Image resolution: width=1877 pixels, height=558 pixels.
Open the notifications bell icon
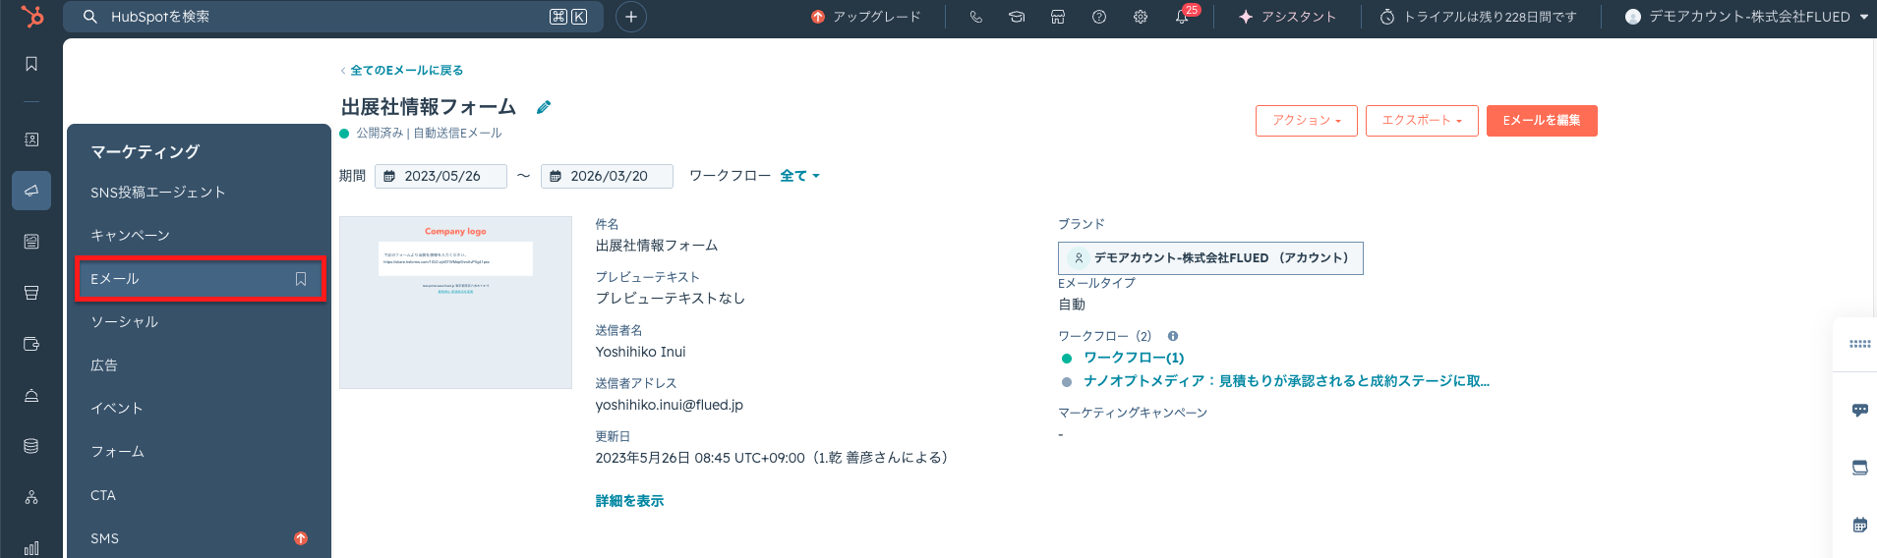pyautogui.click(x=1182, y=17)
